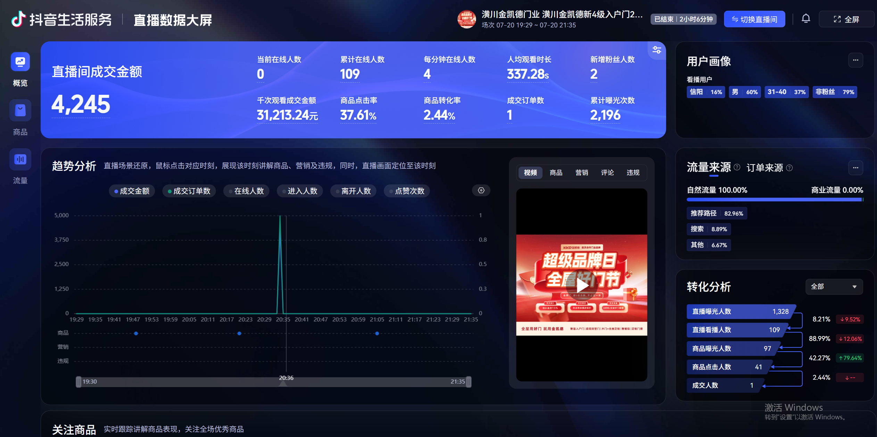
Task: Open 用户画像 more options menu
Action: (855, 60)
